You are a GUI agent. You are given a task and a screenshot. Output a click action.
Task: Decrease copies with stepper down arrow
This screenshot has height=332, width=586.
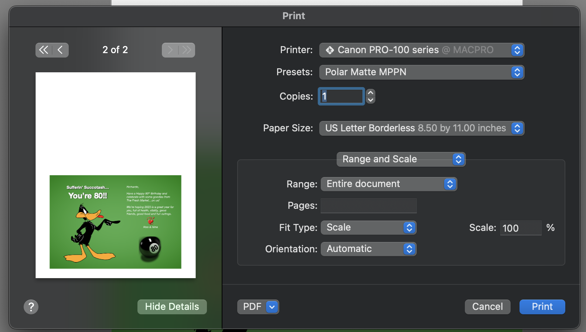pyautogui.click(x=371, y=100)
